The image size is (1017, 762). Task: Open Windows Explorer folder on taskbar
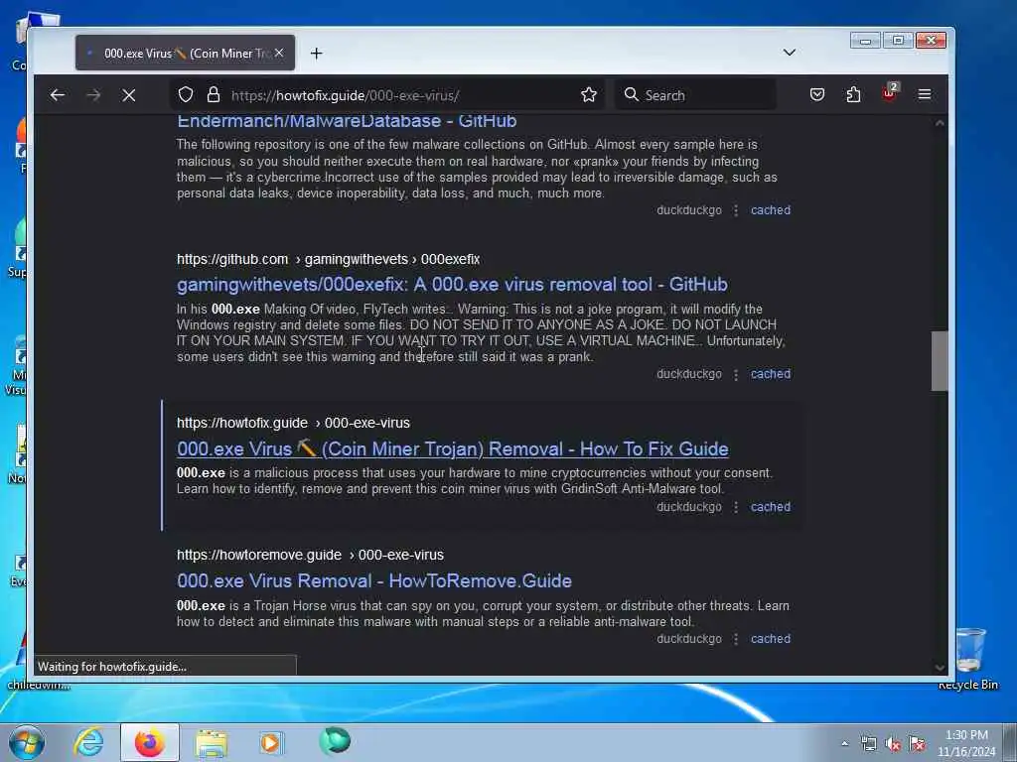point(212,742)
